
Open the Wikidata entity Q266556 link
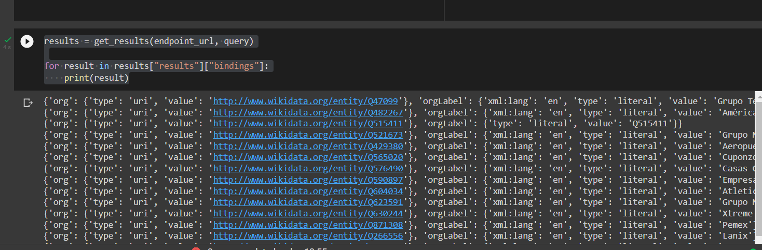coord(308,236)
